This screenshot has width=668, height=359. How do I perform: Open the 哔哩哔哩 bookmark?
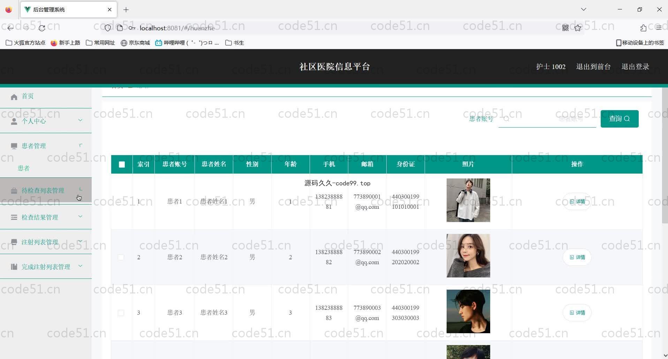187,43
